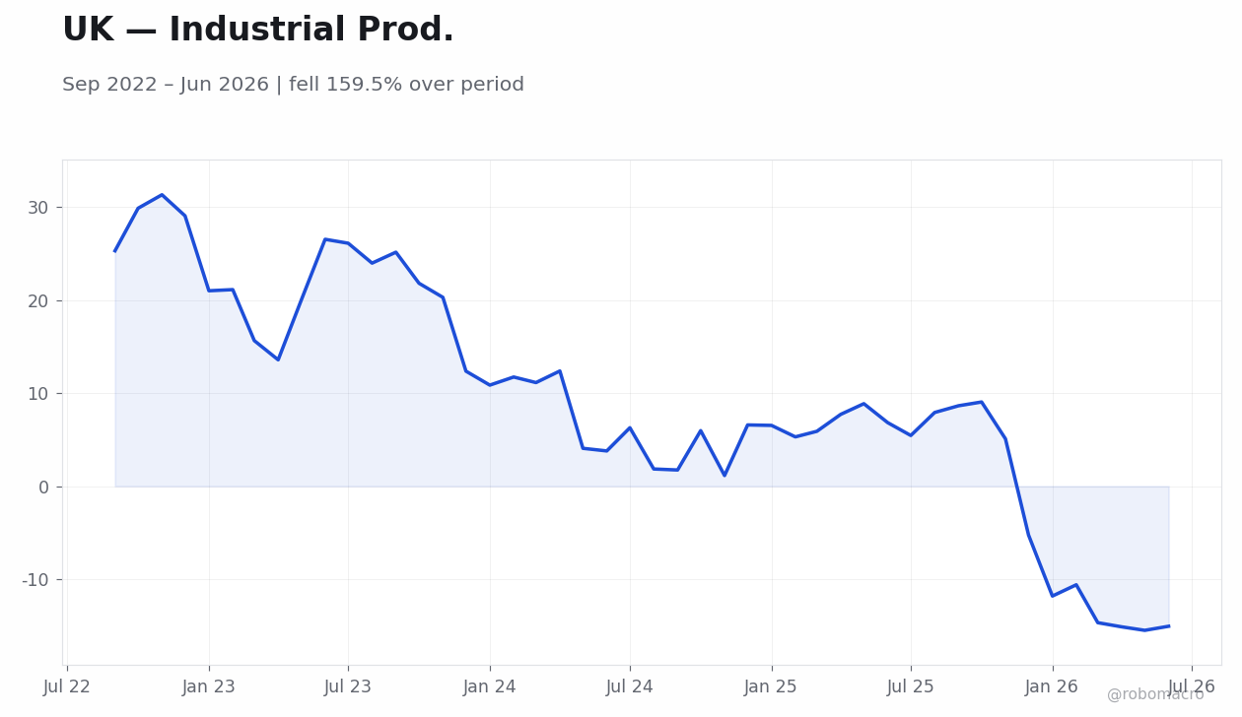The height and width of the screenshot is (717, 1242).
Task: Click the Jul 24 x-axis label
Action: click(630, 687)
